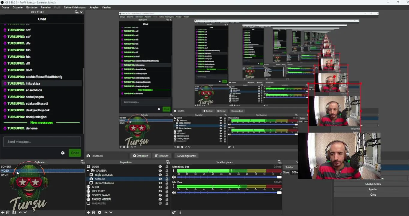This screenshot has width=409, height=216.
Task: Remove selected source with Kaynaklar trash icon
Action: (94, 212)
